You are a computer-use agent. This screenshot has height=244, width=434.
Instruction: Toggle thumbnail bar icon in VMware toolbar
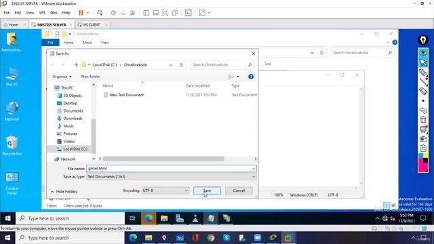[x=155, y=13]
